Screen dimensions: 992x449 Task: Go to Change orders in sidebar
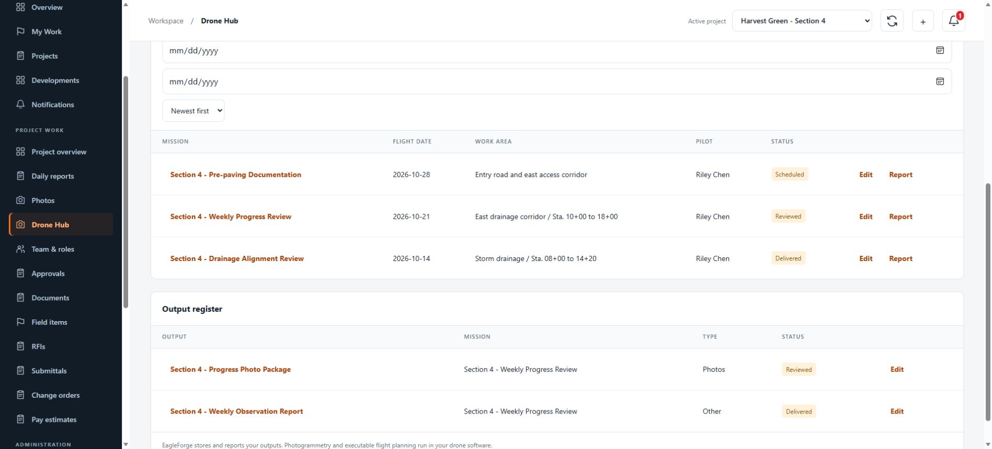tap(55, 395)
